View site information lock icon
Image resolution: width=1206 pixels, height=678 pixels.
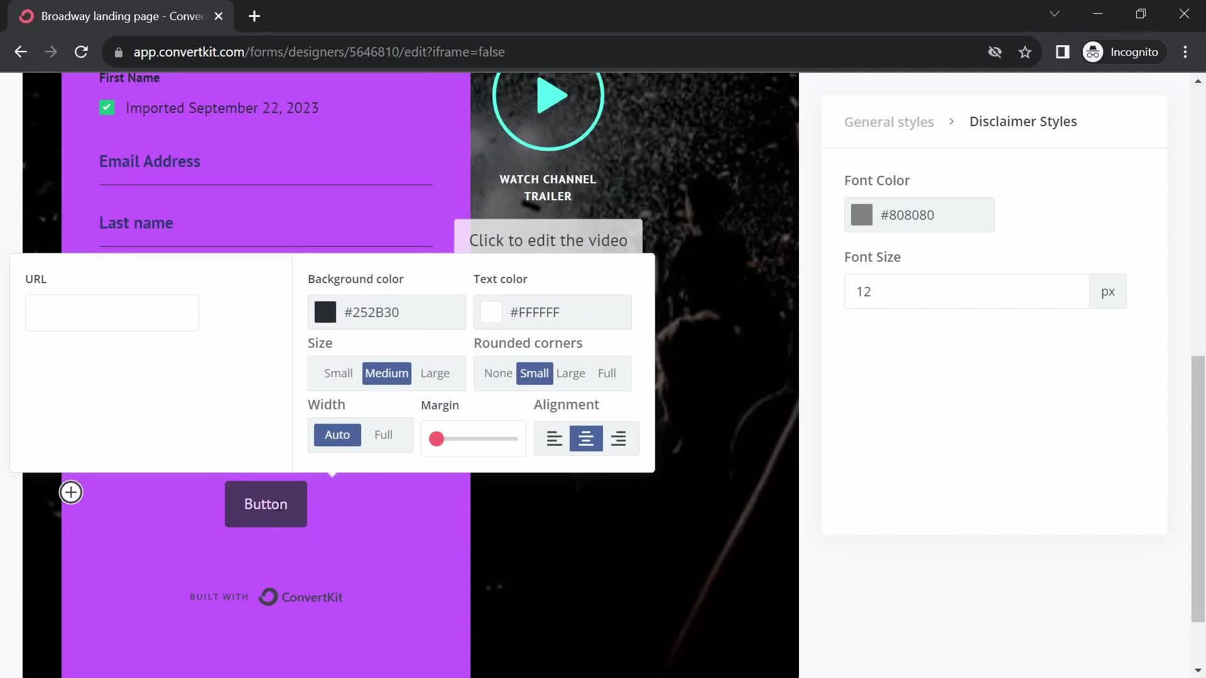pos(118,52)
